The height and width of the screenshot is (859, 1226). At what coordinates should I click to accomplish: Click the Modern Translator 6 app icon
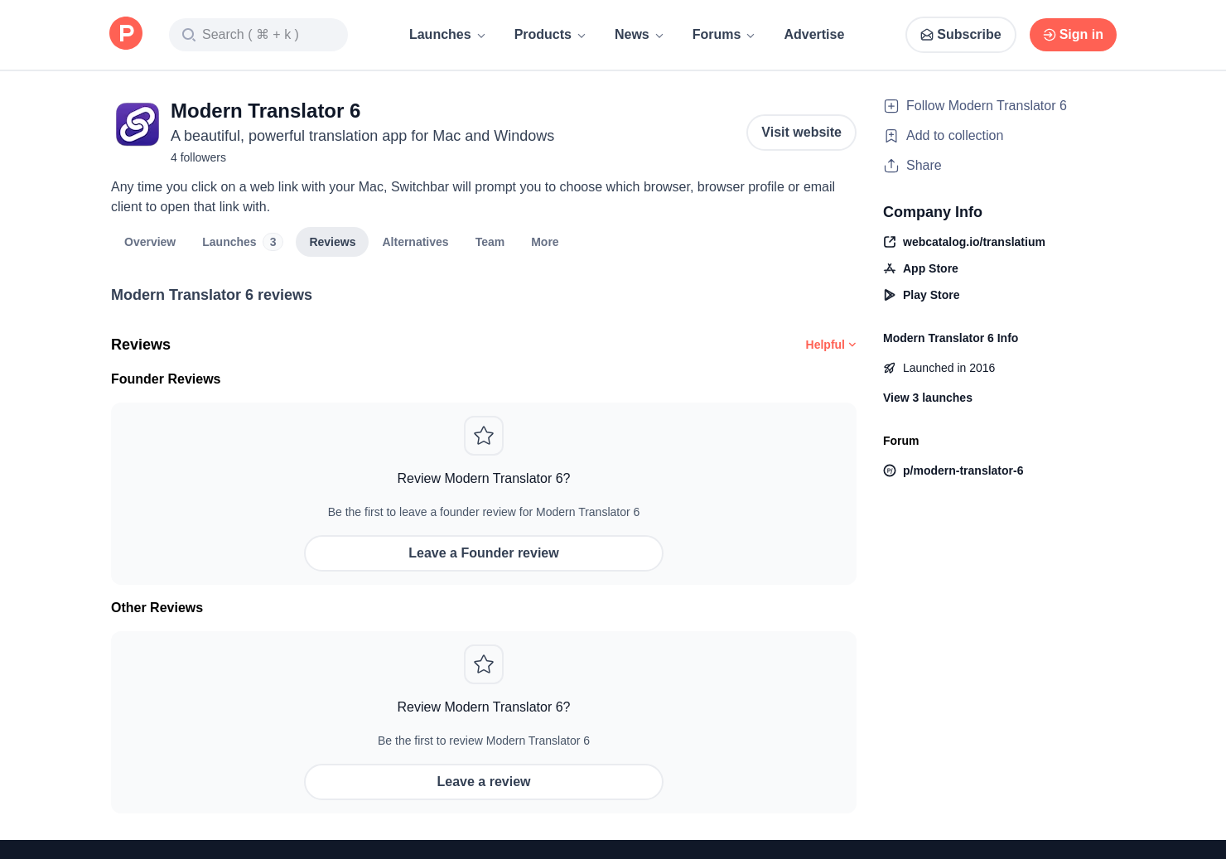[138, 124]
